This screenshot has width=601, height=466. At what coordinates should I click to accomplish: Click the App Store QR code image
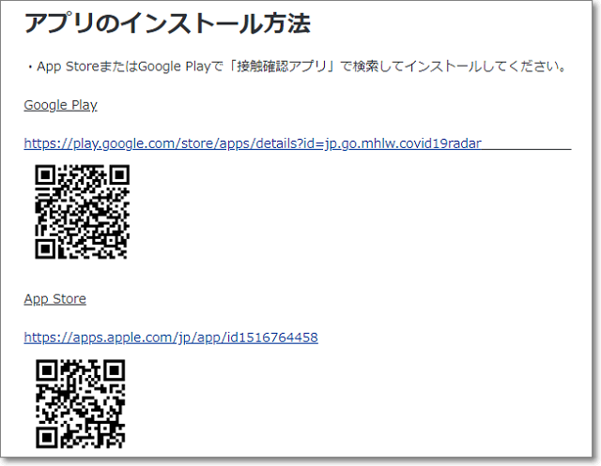(81, 404)
